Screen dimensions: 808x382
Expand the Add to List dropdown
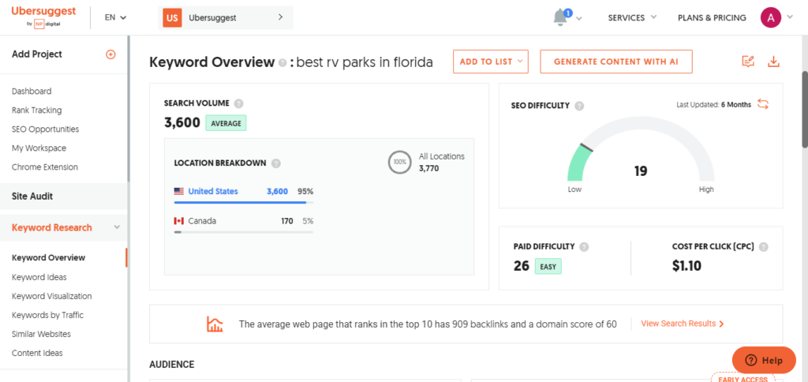pyautogui.click(x=490, y=62)
